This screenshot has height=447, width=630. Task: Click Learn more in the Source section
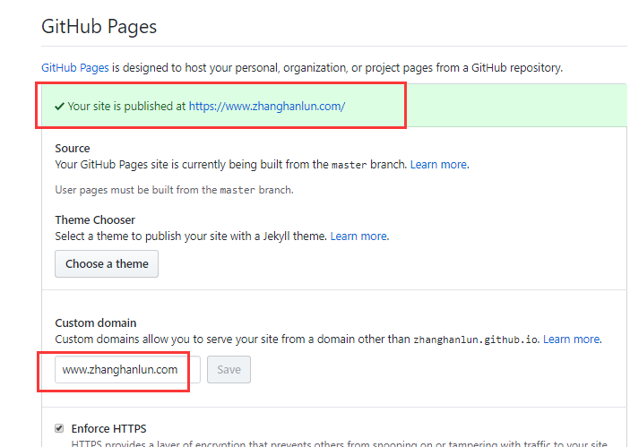(438, 164)
